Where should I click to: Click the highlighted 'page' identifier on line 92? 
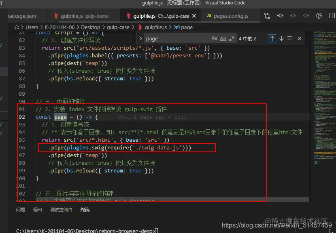60,117
